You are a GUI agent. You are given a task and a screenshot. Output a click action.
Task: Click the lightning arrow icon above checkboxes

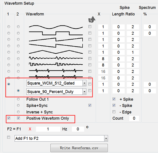click(92, 19)
